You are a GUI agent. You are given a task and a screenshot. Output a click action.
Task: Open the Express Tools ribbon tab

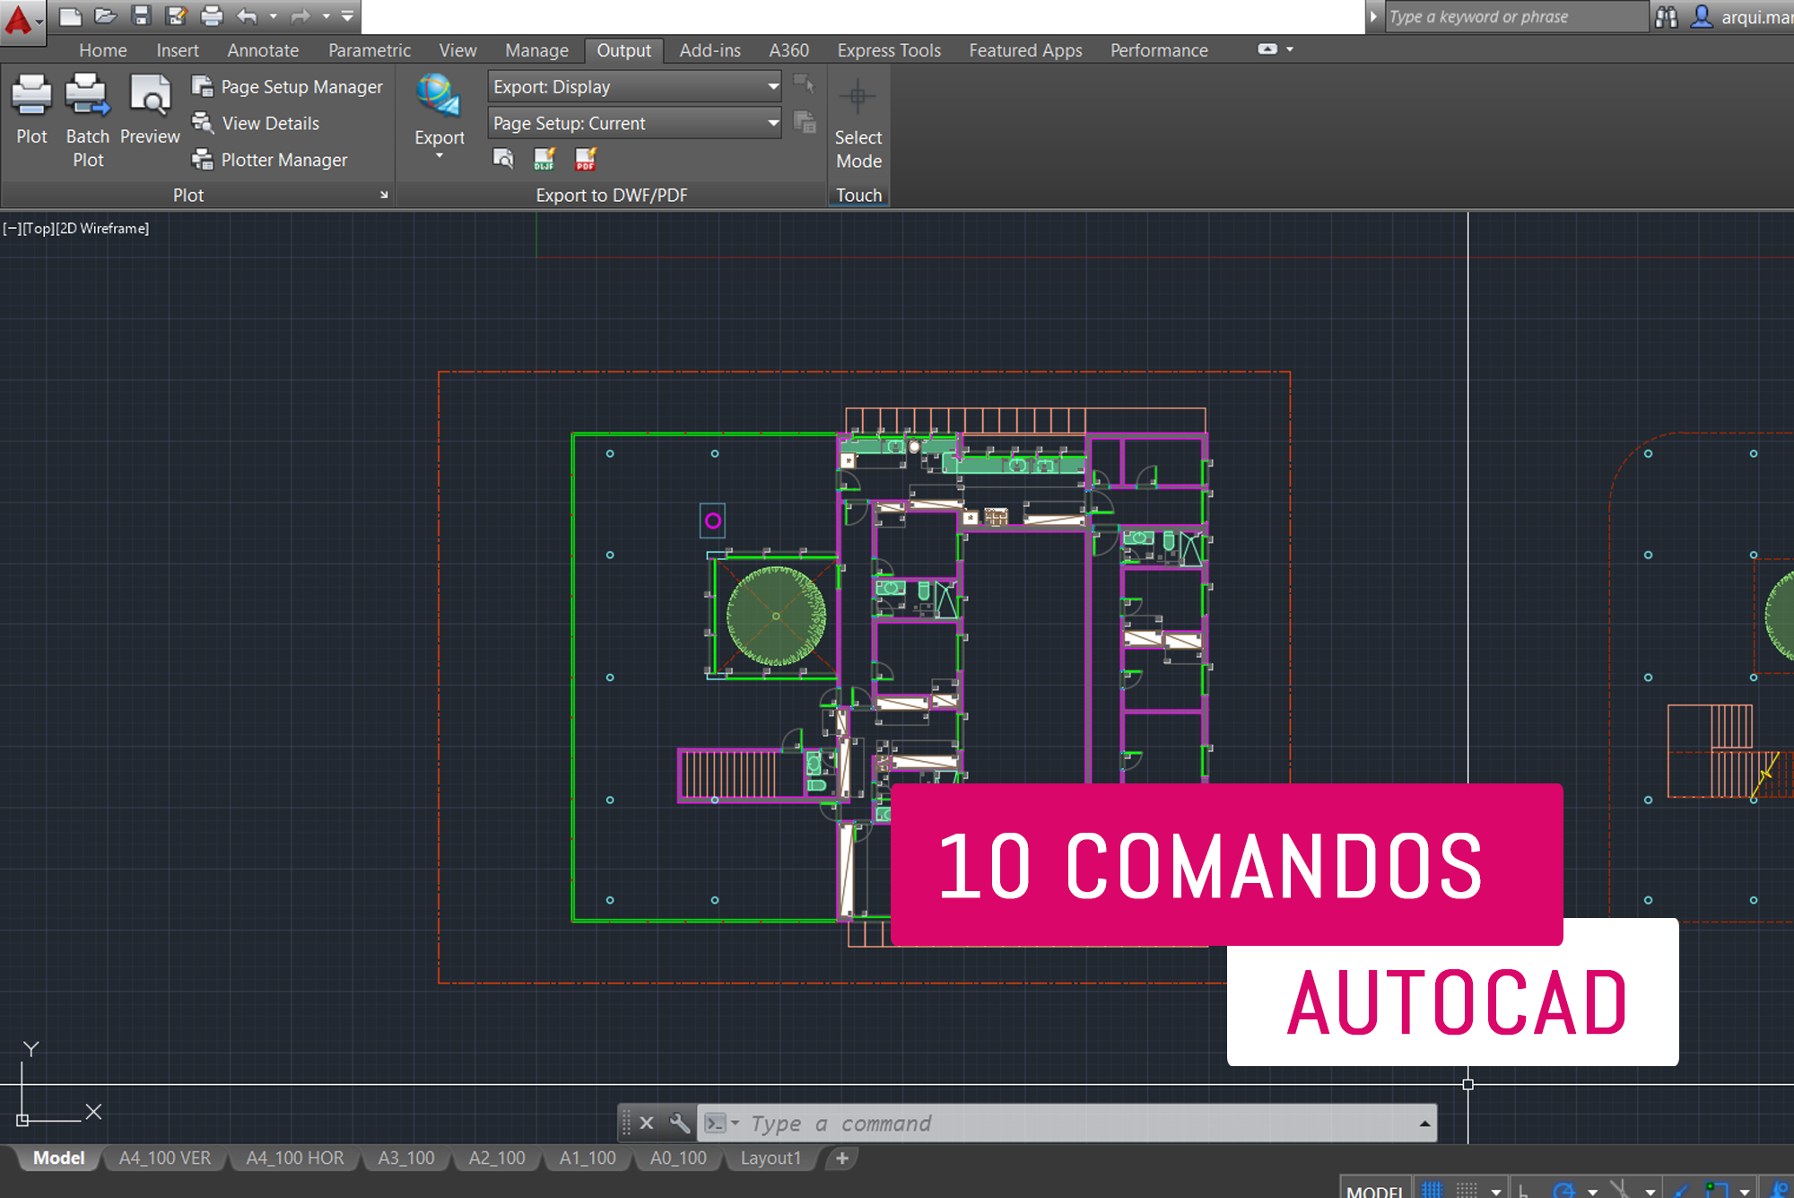pyautogui.click(x=889, y=50)
